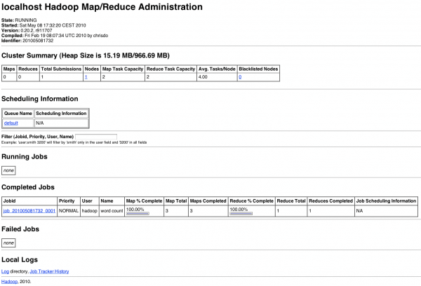Select the Started timestamp line
The width and height of the screenshot is (421, 286).
click(44, 25)
